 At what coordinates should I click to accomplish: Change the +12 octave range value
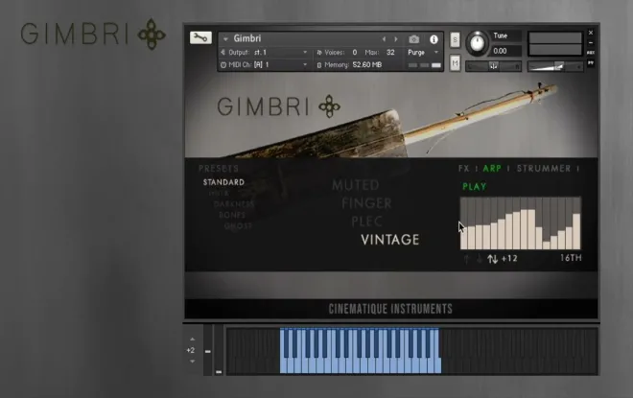click(509, 258)
